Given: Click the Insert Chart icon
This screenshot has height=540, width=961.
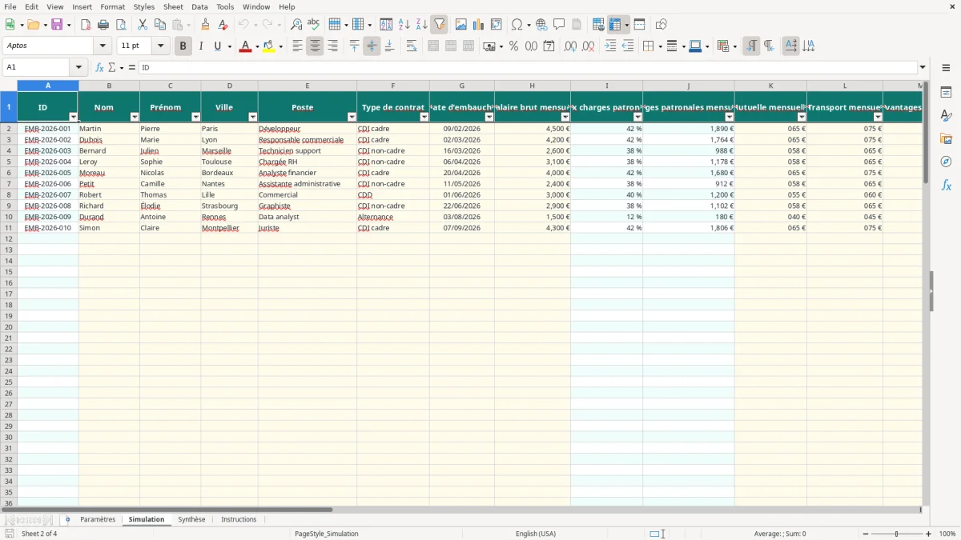Looking at the screenshot, I should (479, 25).
